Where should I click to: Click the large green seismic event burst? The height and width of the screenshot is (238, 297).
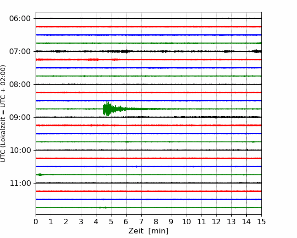click(114, 109)
